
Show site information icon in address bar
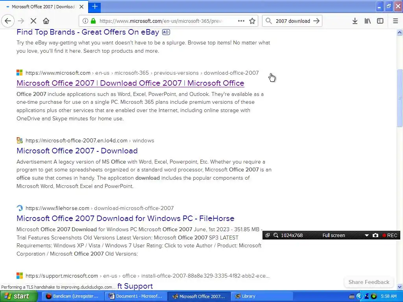click(x=85, y=21)
